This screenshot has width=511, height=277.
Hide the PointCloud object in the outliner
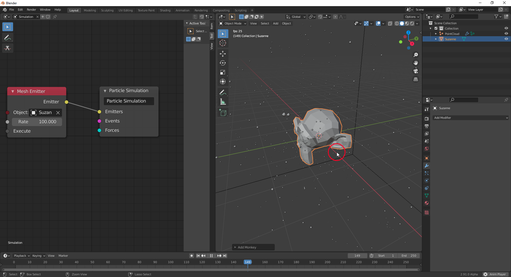pos(506,34)
